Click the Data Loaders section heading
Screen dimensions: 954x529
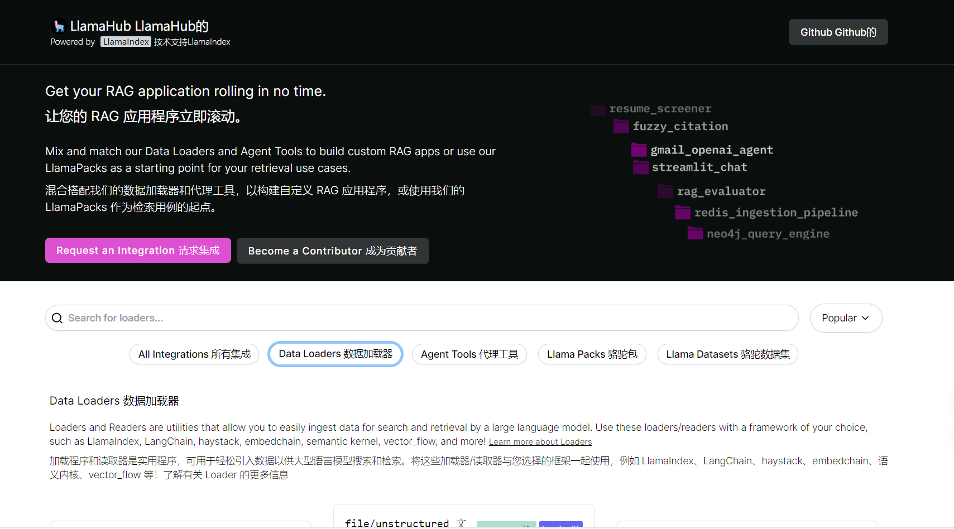pyautogui.click(x=114, y=401)
